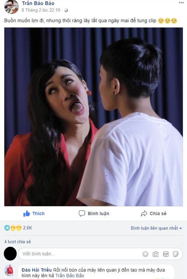Expand the Bình luận liên quan nhất dropdown

pyautogui.click(x=156, y=228)
